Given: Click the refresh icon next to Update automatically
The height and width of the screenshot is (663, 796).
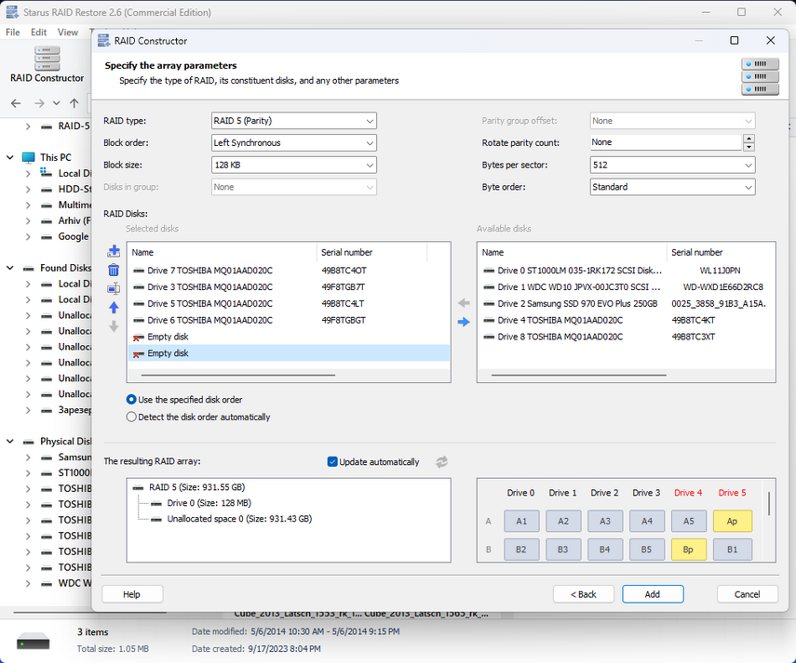Looking at the screenshot, I should coord(441,462).
